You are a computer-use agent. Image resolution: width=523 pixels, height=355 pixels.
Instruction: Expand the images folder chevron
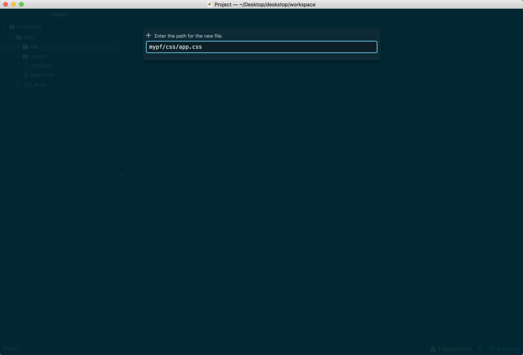pyautogui.click(x=18, y=56)
